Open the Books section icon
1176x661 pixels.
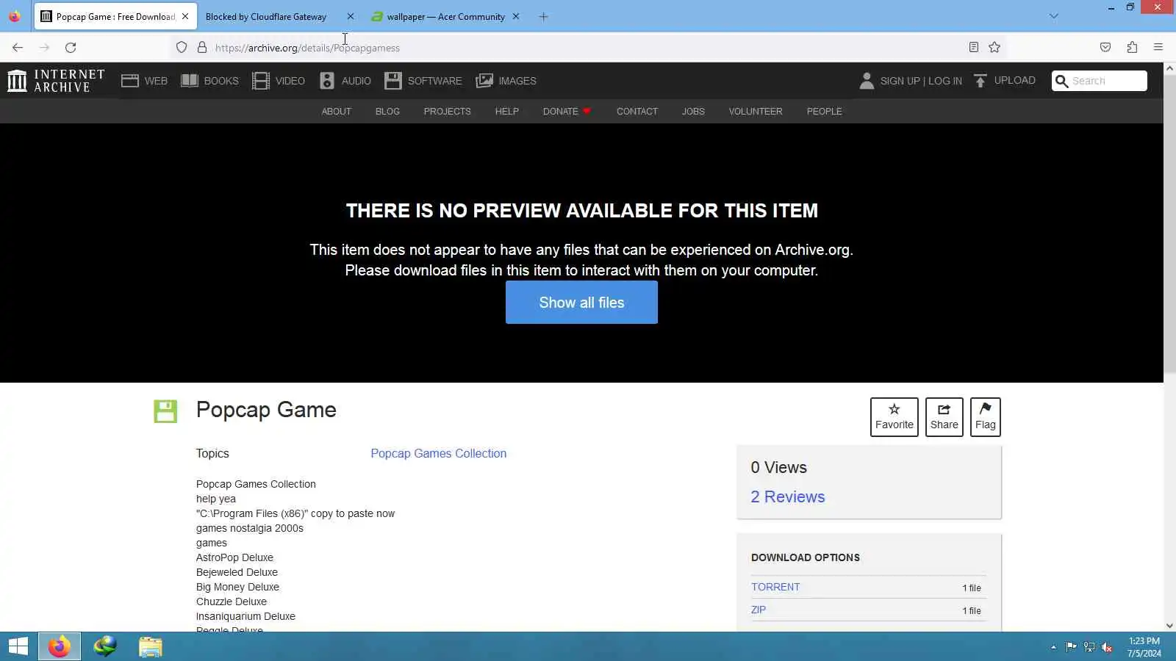point(190,81)
